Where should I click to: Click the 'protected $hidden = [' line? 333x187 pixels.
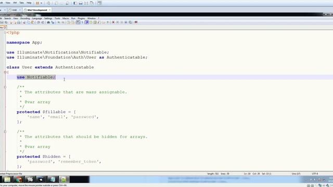pos(44,156)
